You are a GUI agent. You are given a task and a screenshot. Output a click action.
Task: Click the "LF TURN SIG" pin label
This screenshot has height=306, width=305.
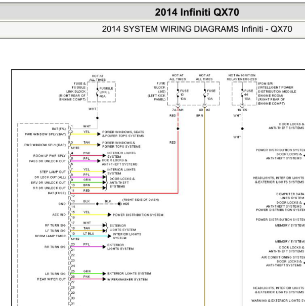(56, 231)
